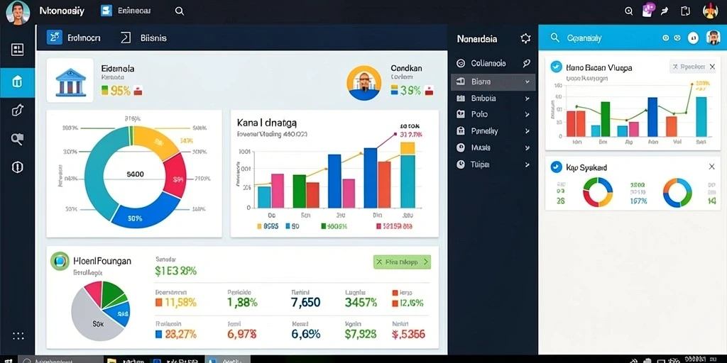Click the green Fria blopp button

pos(402,262)
